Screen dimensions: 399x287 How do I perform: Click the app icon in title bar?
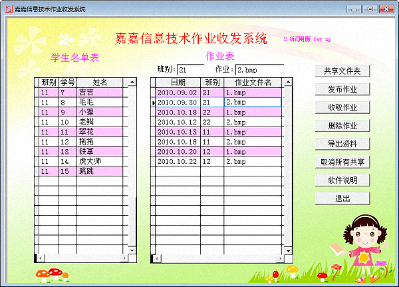click(8, 9)
